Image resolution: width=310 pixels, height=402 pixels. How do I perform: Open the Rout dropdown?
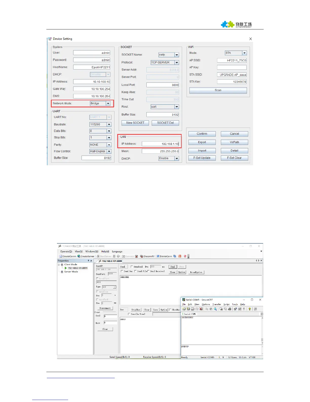point(177,107)
